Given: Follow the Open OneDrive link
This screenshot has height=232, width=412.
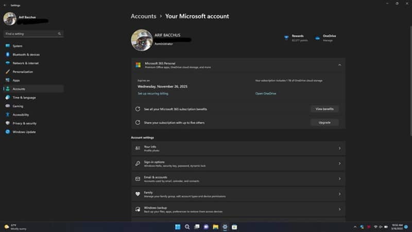Looking at the screenshot, I should tap(266, 93).
